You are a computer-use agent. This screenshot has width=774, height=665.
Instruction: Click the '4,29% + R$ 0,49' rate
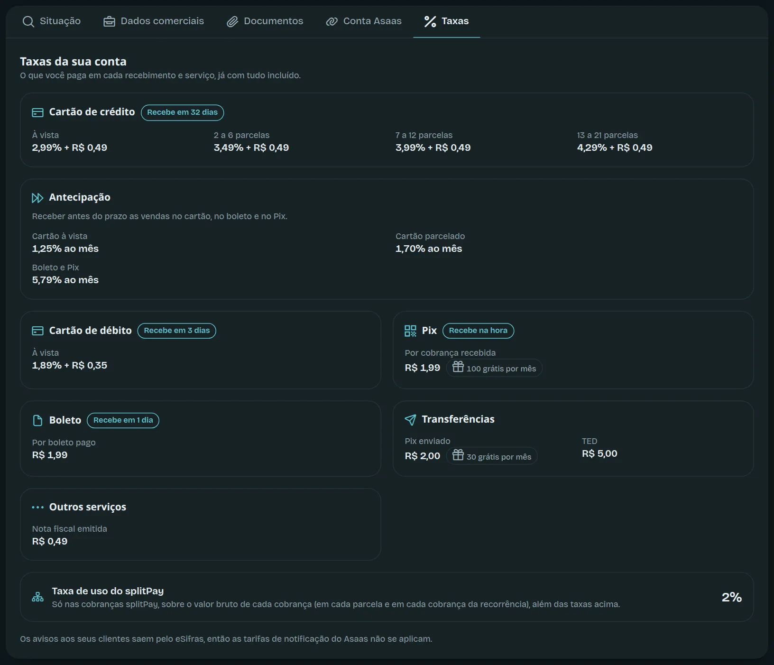[x=615, y=148]
